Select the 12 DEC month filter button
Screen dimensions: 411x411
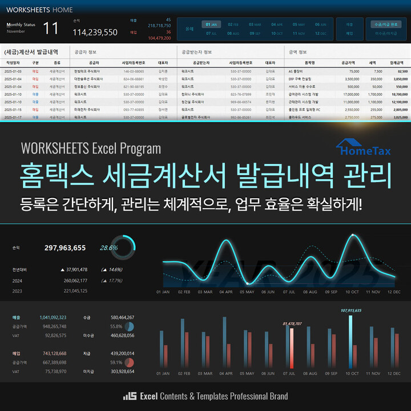click(x=321, y=33)
